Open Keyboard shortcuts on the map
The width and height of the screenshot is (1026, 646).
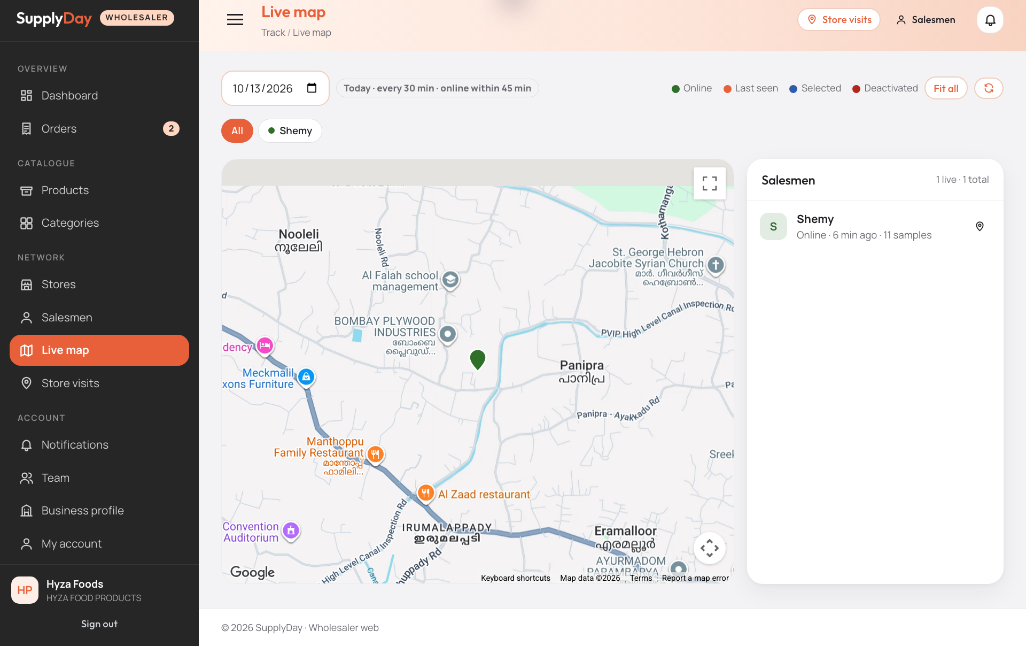tap(515, 578)
